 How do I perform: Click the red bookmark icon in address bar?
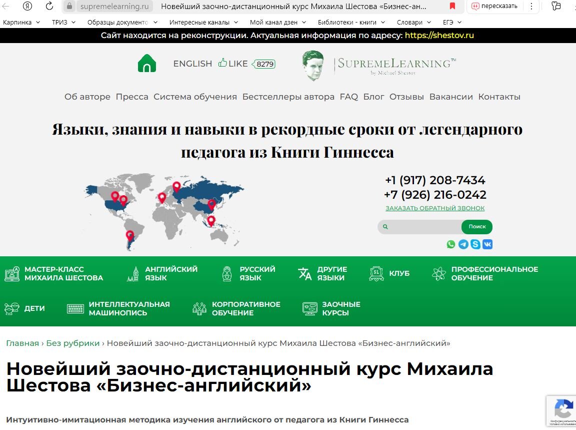coord(452,6)
